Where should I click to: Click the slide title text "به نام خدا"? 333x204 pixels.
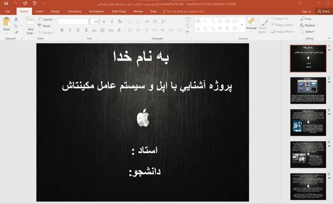click(141, 56)
